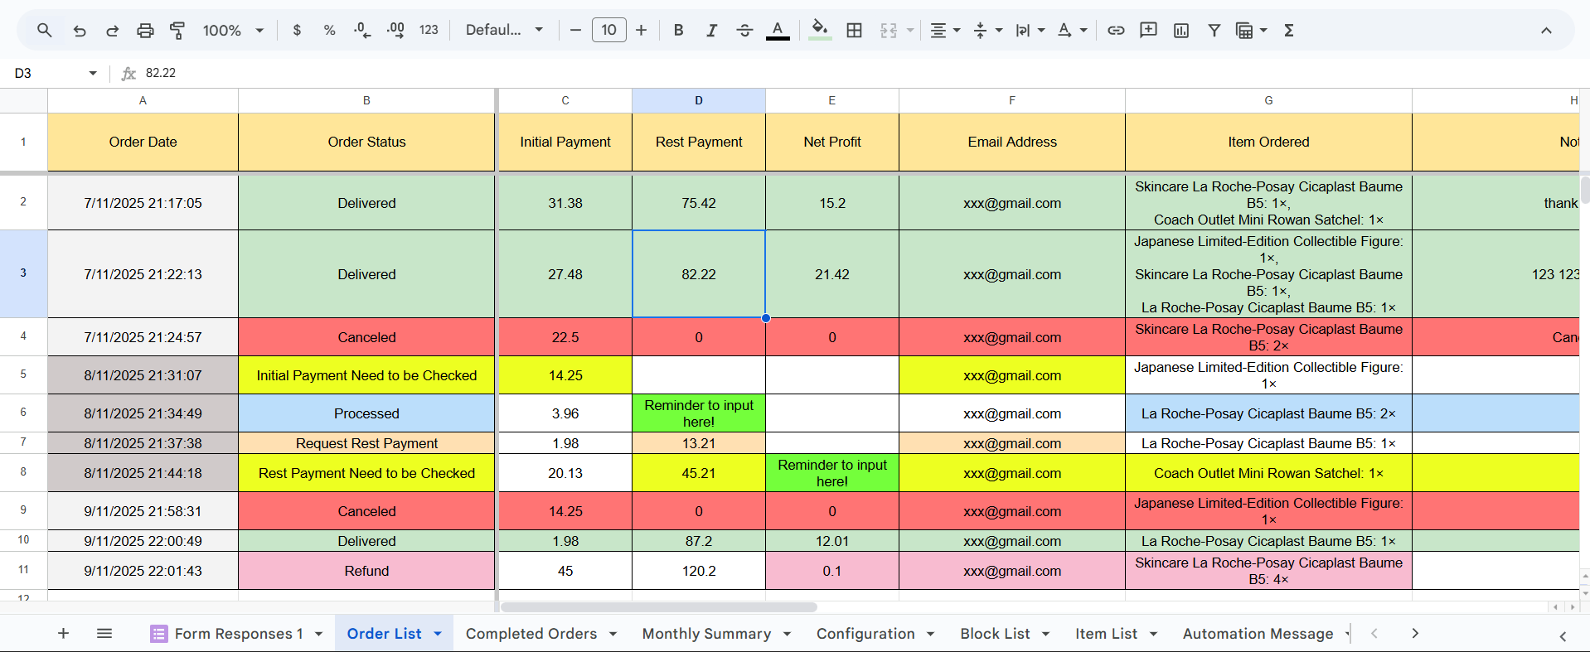This screenshot has height=652, width=1590.
Task: Add a new sheet
Action: click(x=63, y=634)
